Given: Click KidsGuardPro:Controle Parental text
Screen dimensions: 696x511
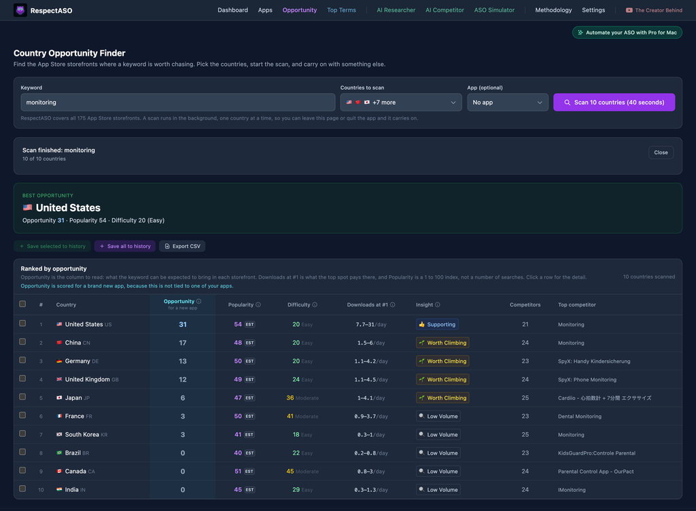Looking at the screenshot, I should click(x=597, y=453).
